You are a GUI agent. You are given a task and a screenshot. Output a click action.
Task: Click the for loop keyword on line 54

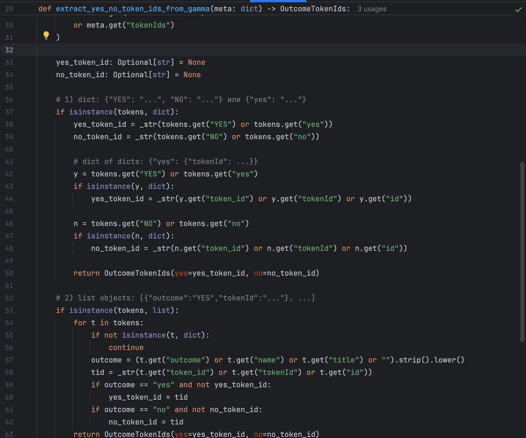(80, 322)
